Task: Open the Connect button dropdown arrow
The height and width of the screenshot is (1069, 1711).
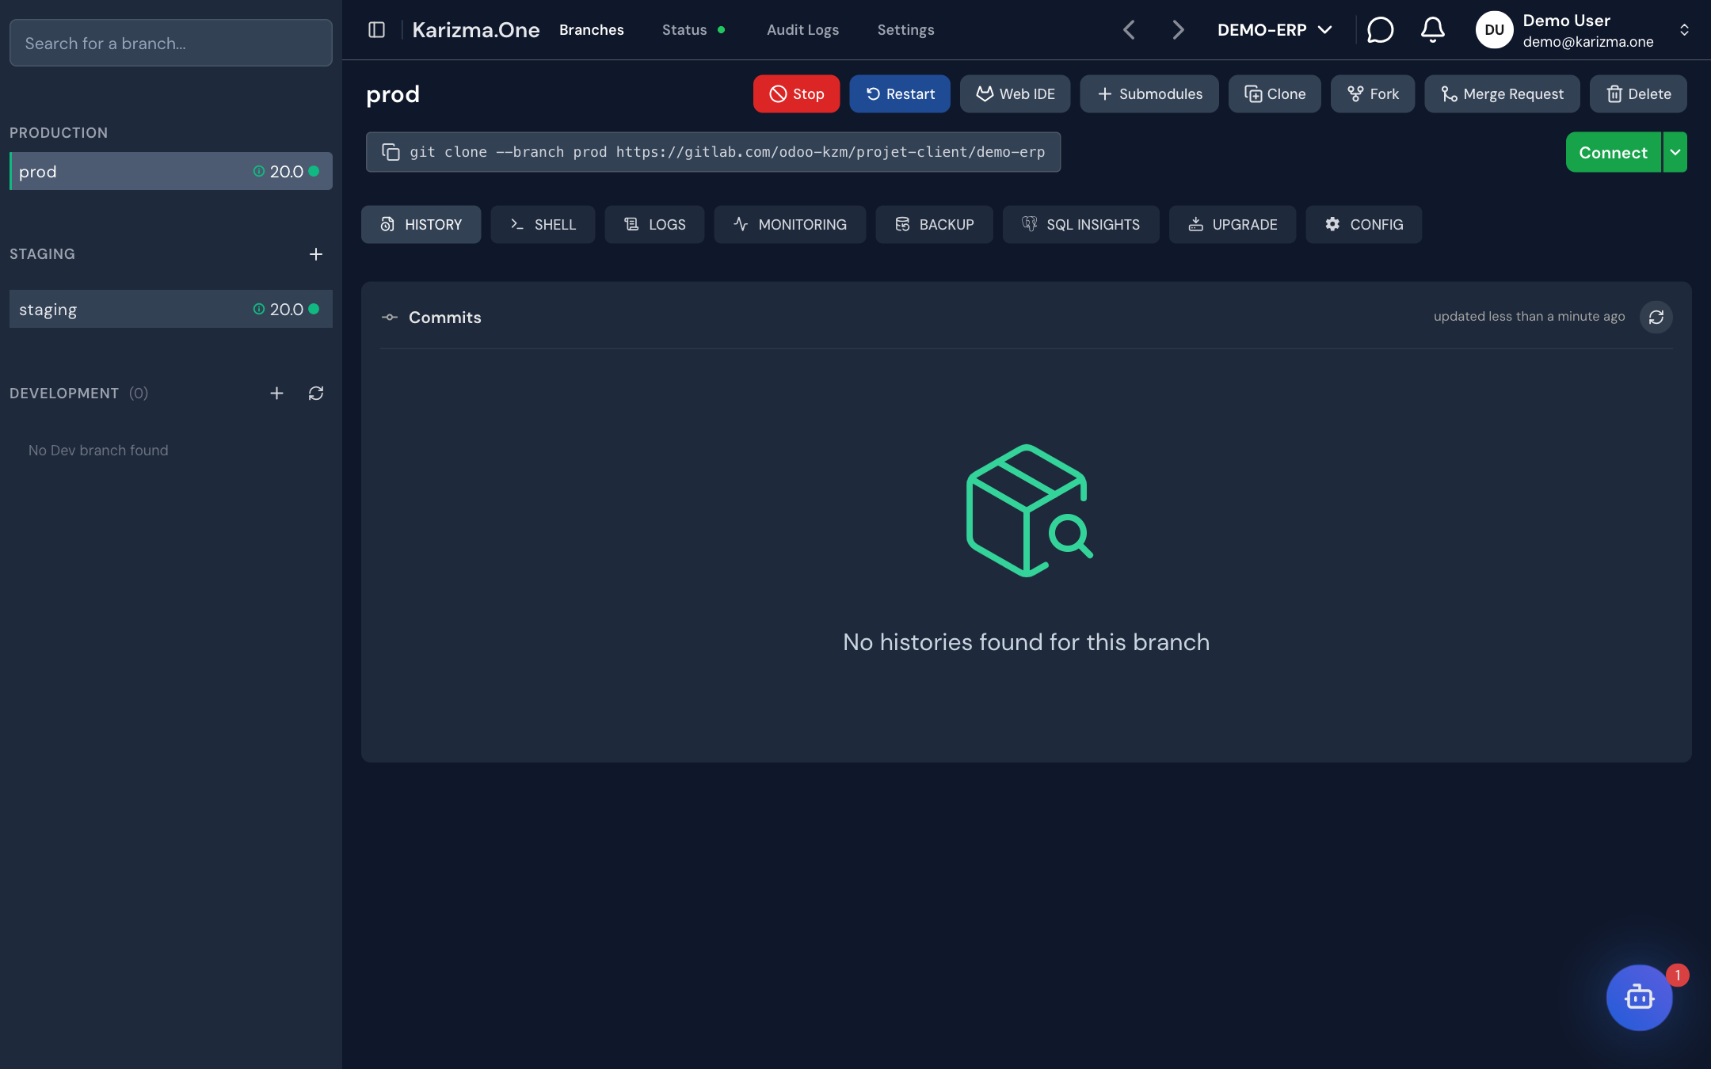Action: tap(1675, 152)
